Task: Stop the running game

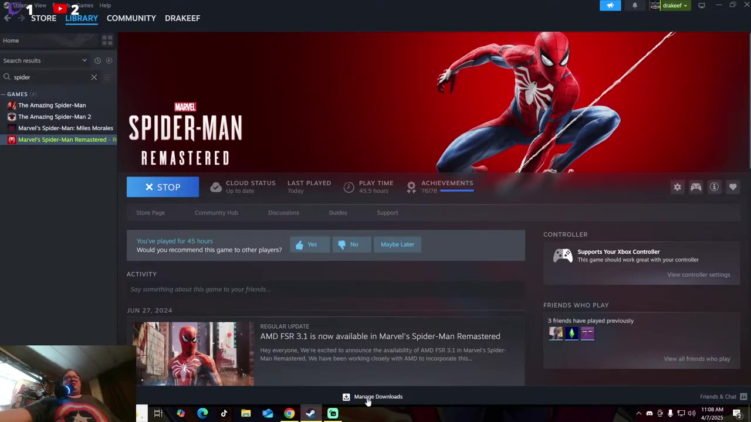Action: (163, 187)
